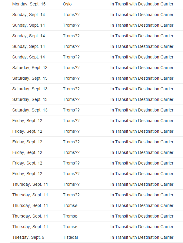Select the bottommost "Troms??" location cell
The image size is (183, 243).
pyautogui.click(x=71, y=195)
